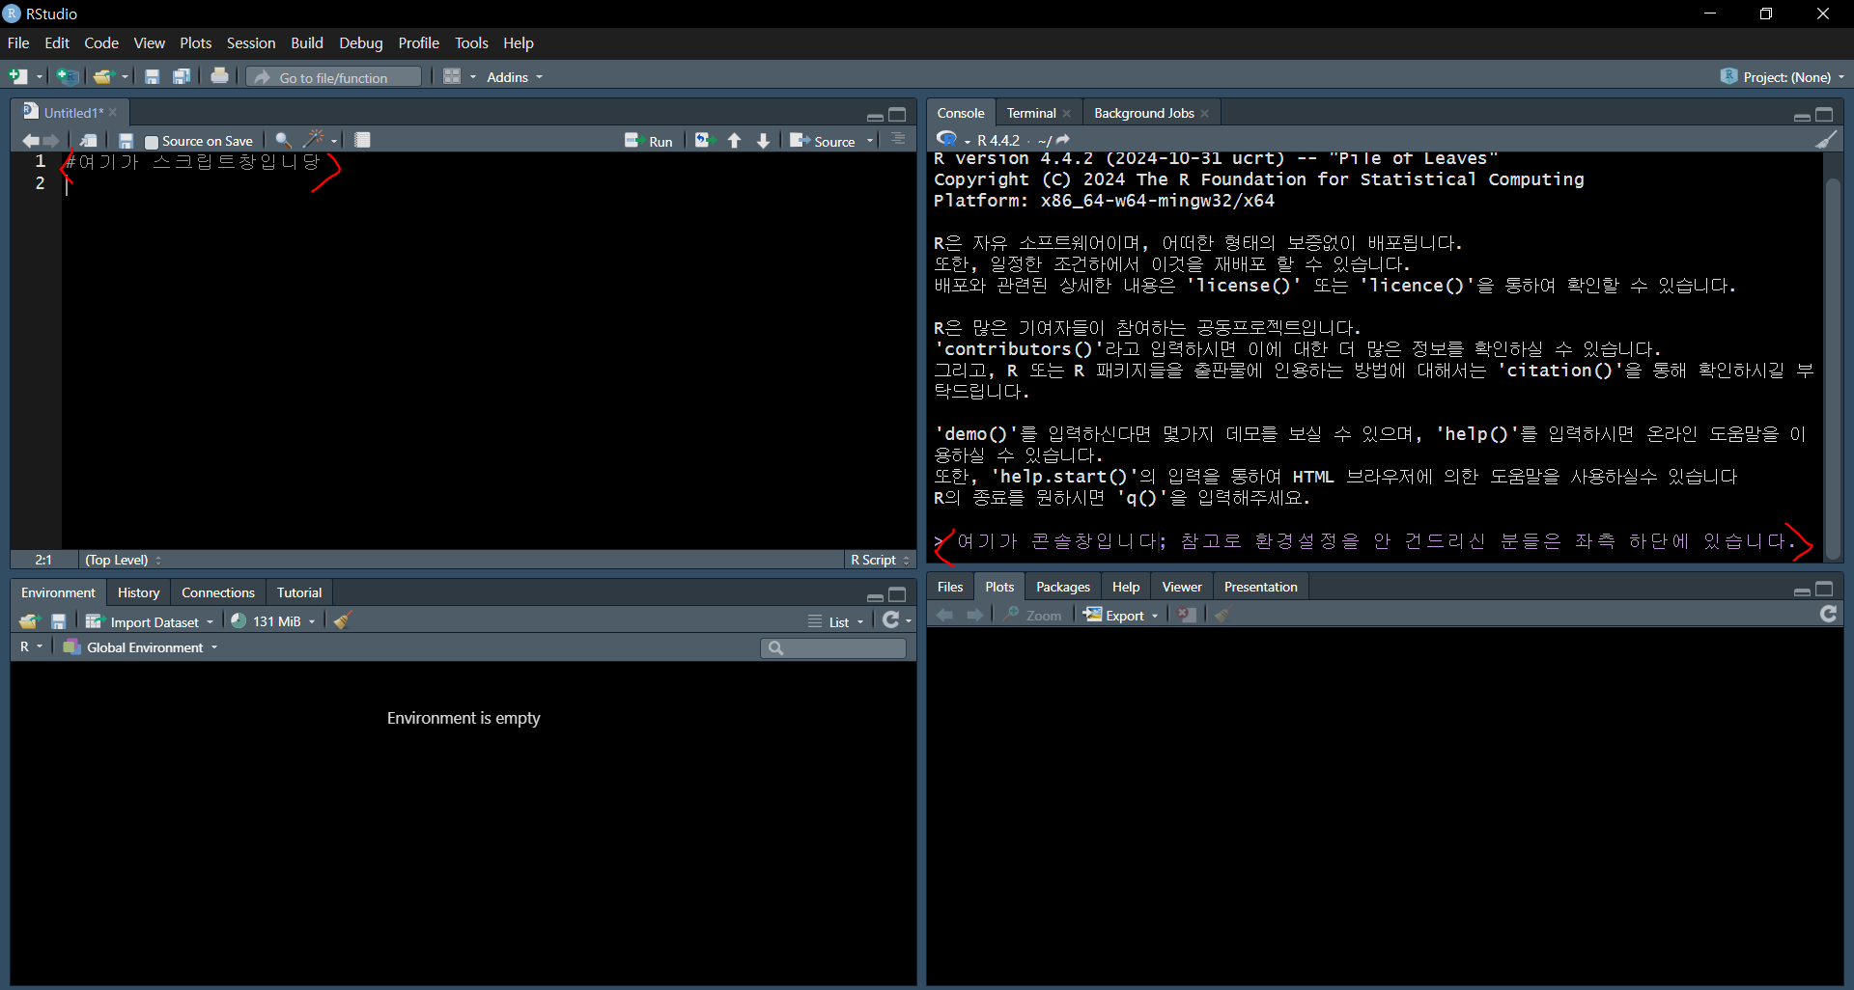Viewport: 1854px width, 990px height.
Task: Click the create new project icon
Action: tap(68, 76)
